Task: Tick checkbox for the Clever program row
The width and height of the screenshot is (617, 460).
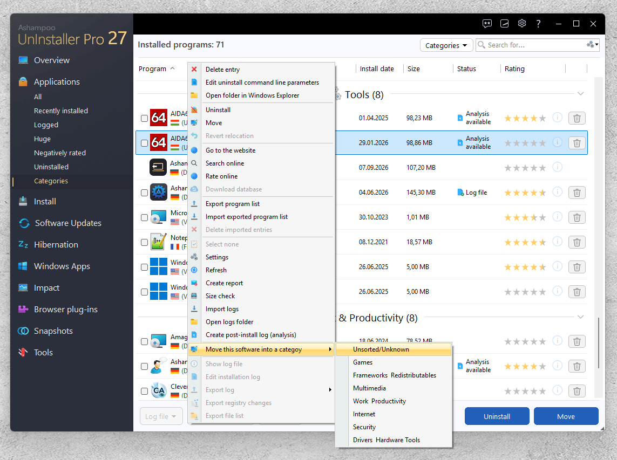Action: 145,391
